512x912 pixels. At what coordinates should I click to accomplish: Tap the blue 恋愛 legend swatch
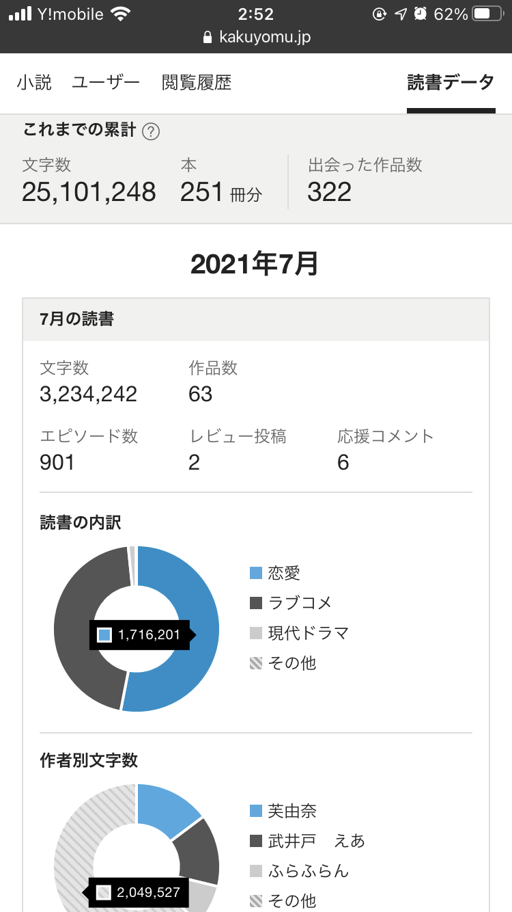(256, 573)
